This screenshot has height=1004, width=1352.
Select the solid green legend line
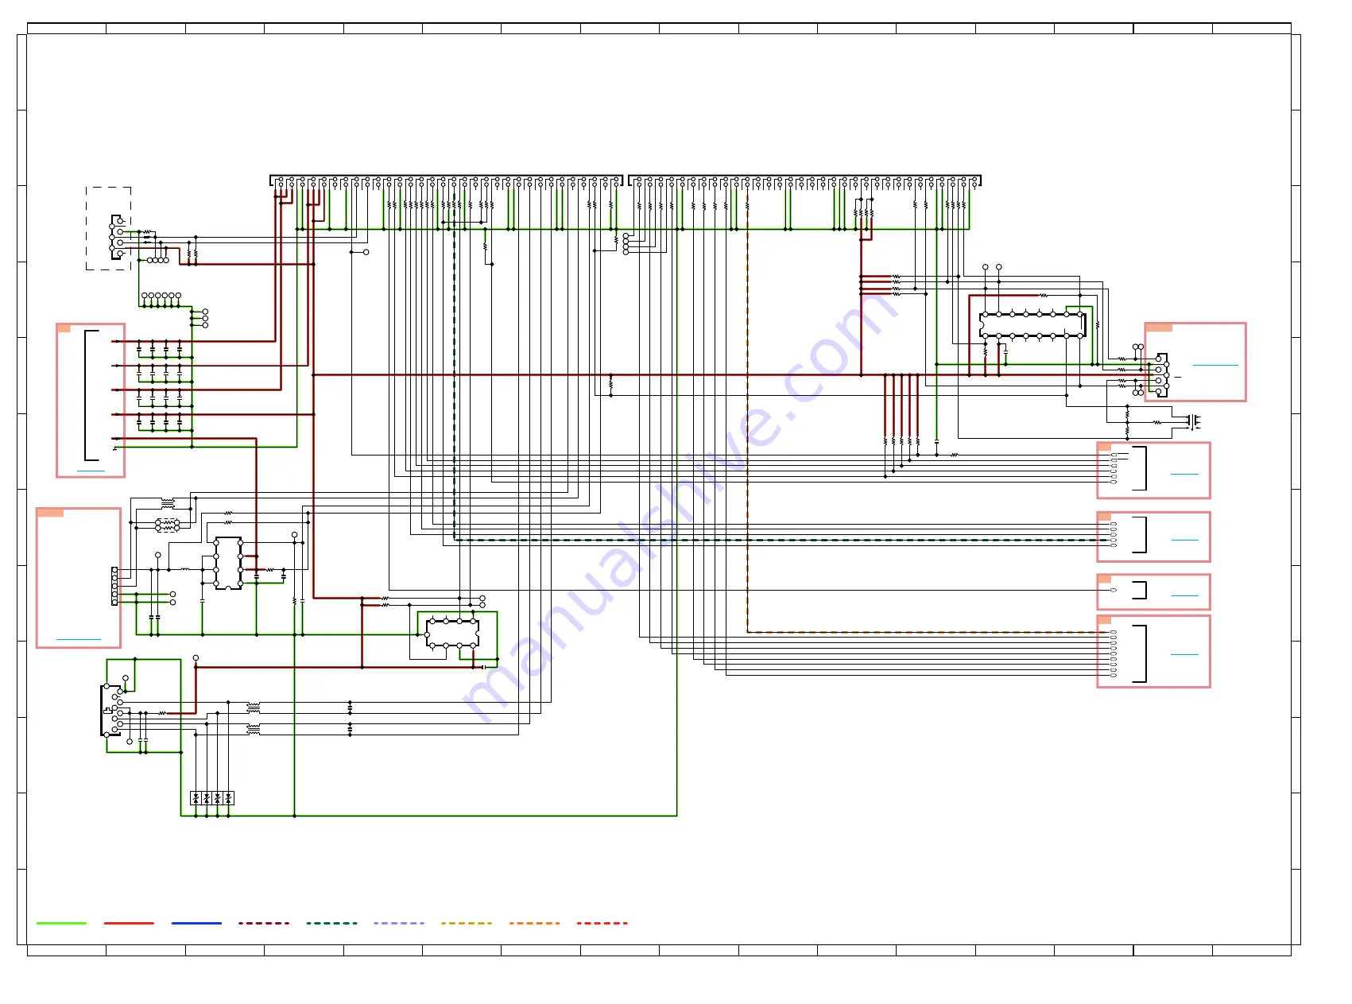61,923
